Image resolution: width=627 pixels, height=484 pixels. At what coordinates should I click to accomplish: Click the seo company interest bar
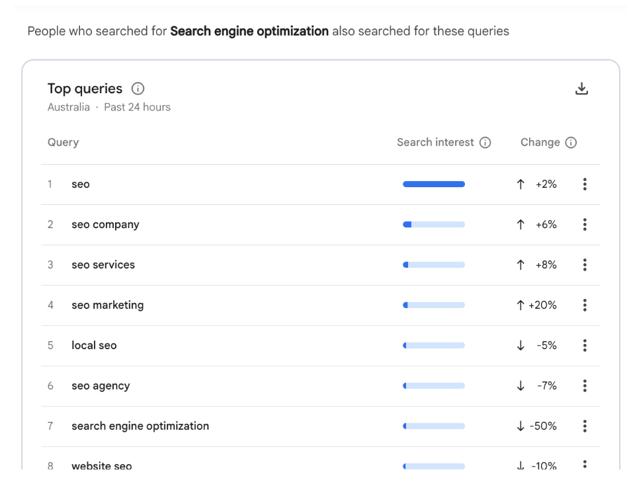(x=434, y=225)
